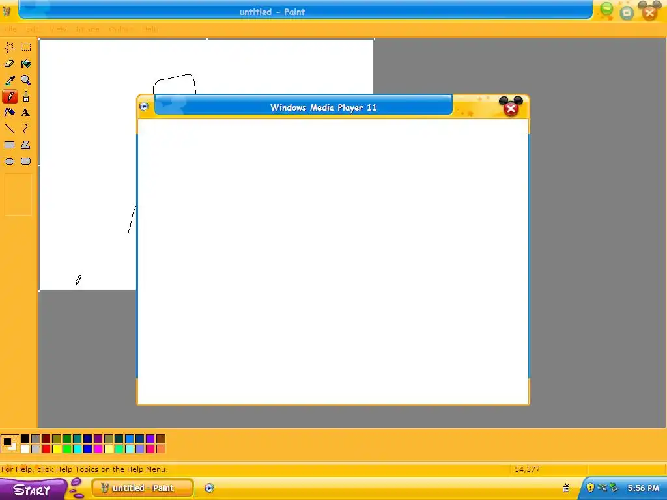This screenshot has height=500, width=667.
Task: Open the File menu in Paint
Action: pyautogui.click(x=10, y=29)
